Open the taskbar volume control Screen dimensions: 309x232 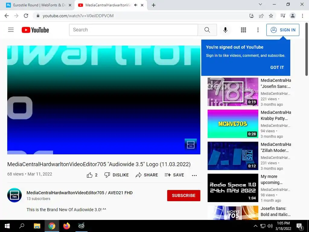270,226
